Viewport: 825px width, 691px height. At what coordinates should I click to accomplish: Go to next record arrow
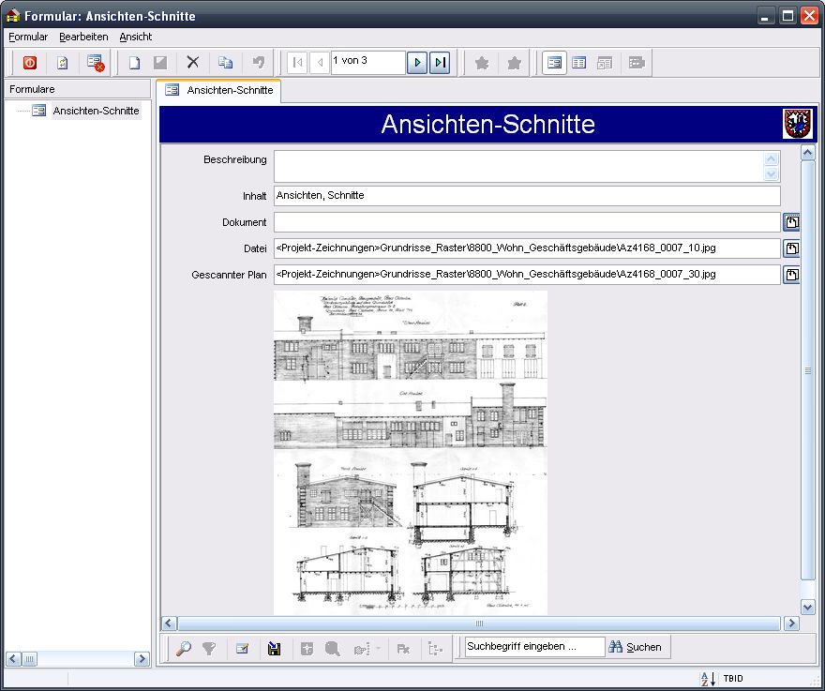[417, 63]
